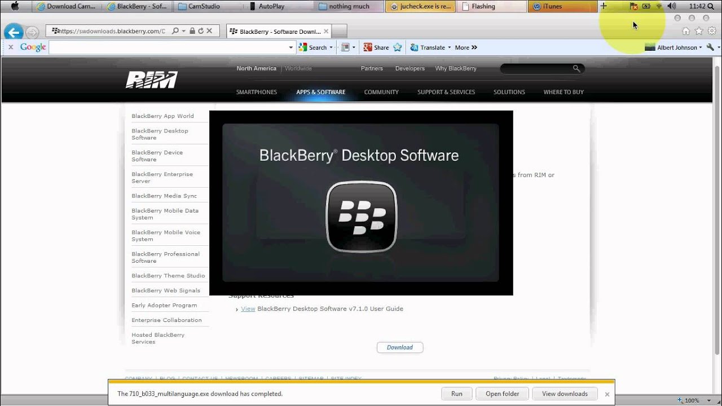The height and width of the screenshot is (406, 722).
Task: Close the BlackBerry - Software Download tab
Action: (326, 32)
